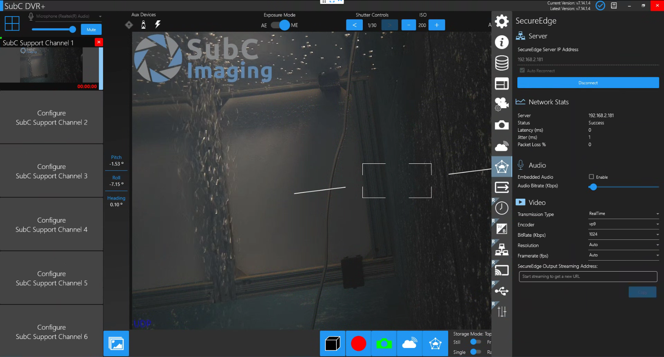Viewport: 664px width, 357px height.
Task: Open the info panel in the sidebar
Action: [502, 42]
